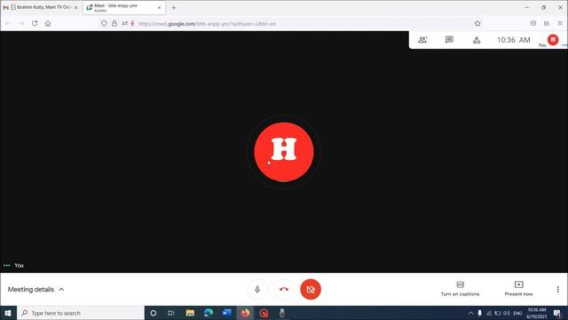
Task: Open the taskbar clock and date
Action: [x=536, y=313]
